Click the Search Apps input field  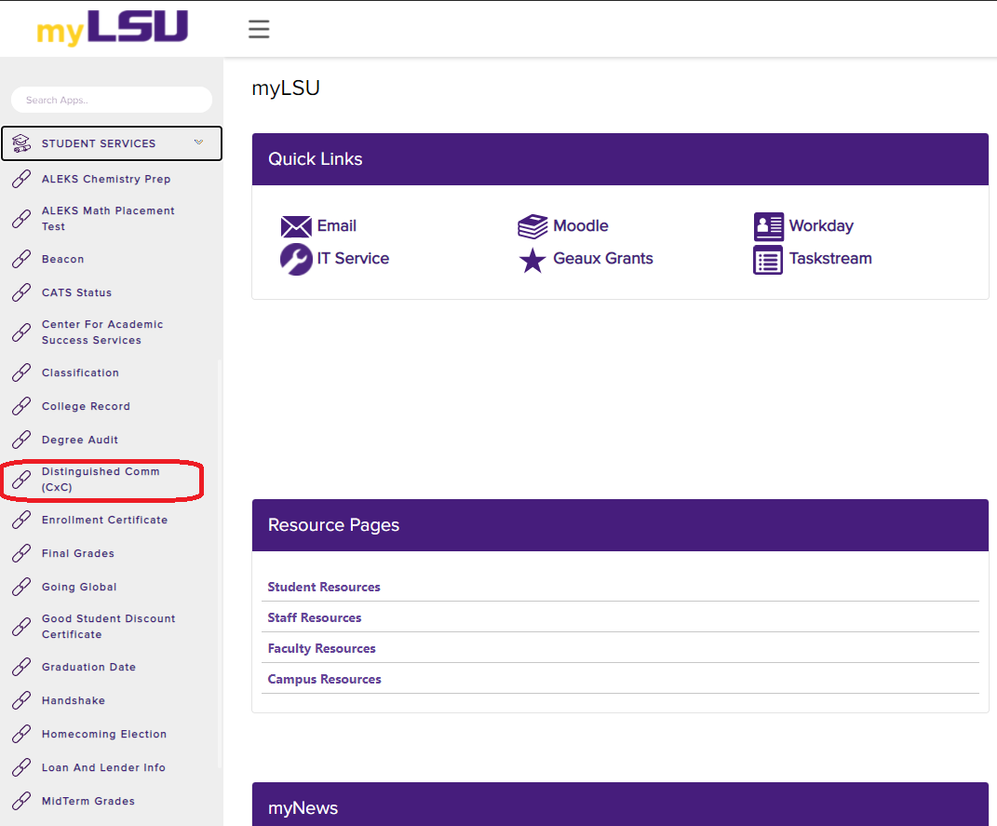[x=112, y=100]
